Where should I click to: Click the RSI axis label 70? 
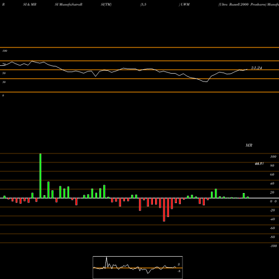(4, 64)
